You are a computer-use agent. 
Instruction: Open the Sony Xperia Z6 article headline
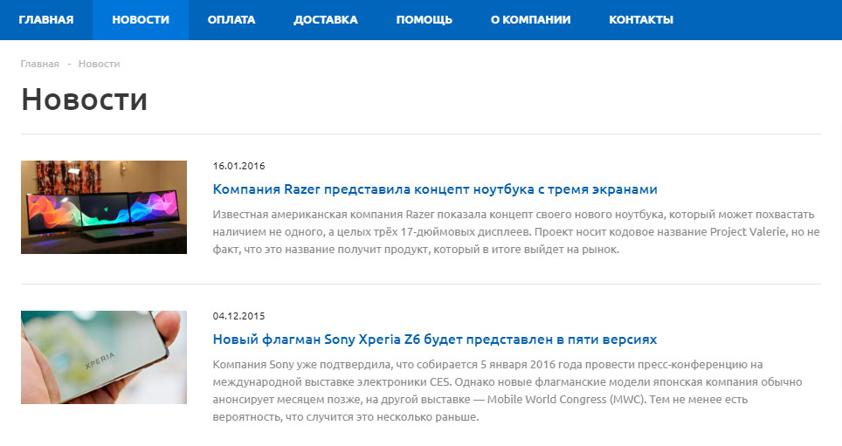pyautogui.click(x=434, y=340)
